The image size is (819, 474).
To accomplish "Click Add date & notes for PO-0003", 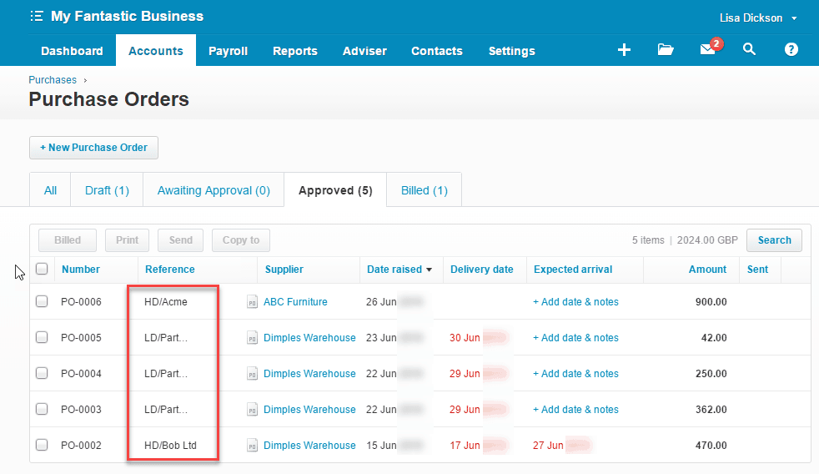I will [x=575, y=410].
